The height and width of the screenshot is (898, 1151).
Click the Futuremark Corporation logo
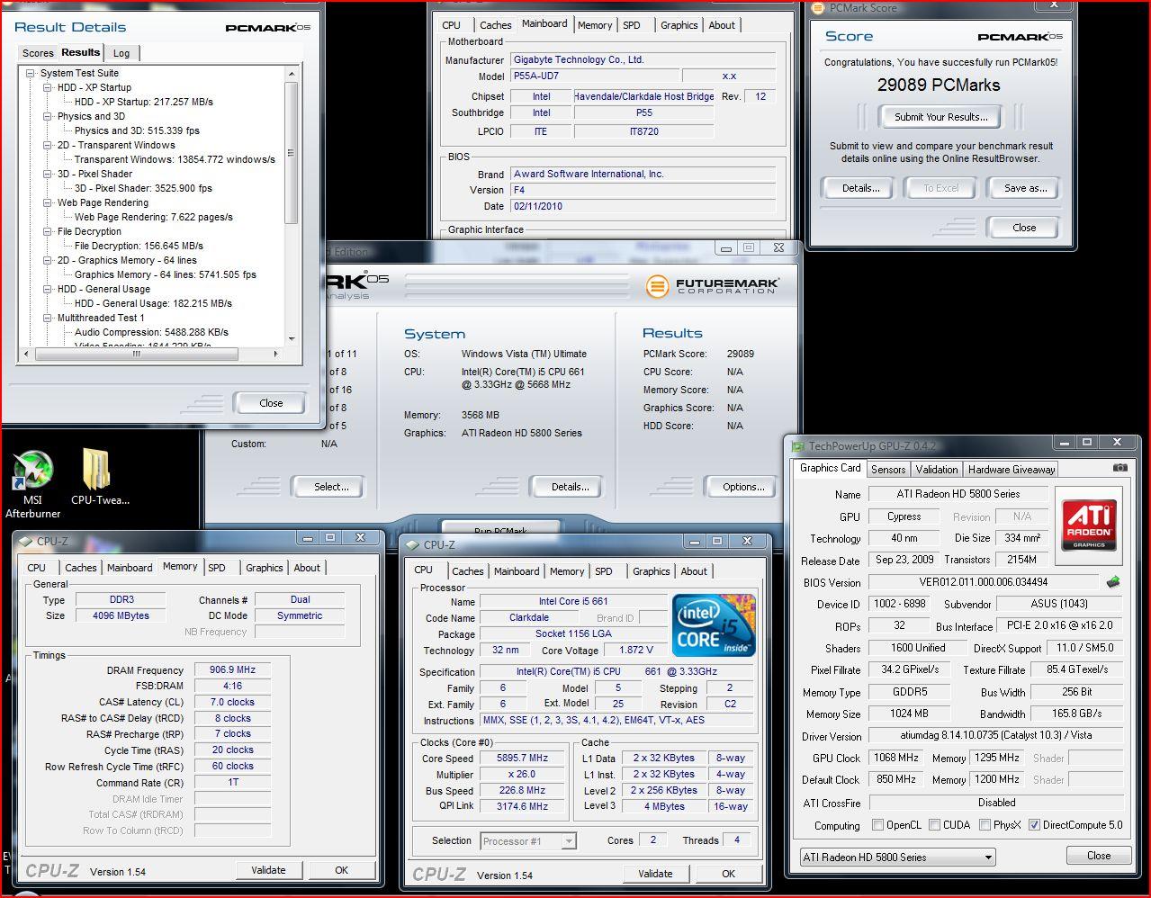point(713,286)
